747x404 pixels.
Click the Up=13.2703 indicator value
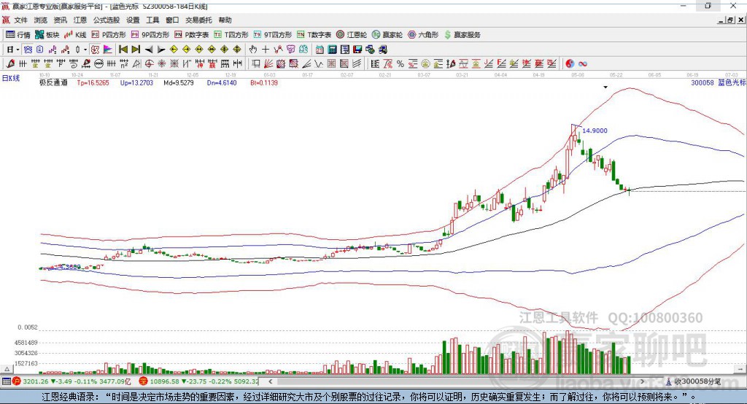(x=136, y=82)
